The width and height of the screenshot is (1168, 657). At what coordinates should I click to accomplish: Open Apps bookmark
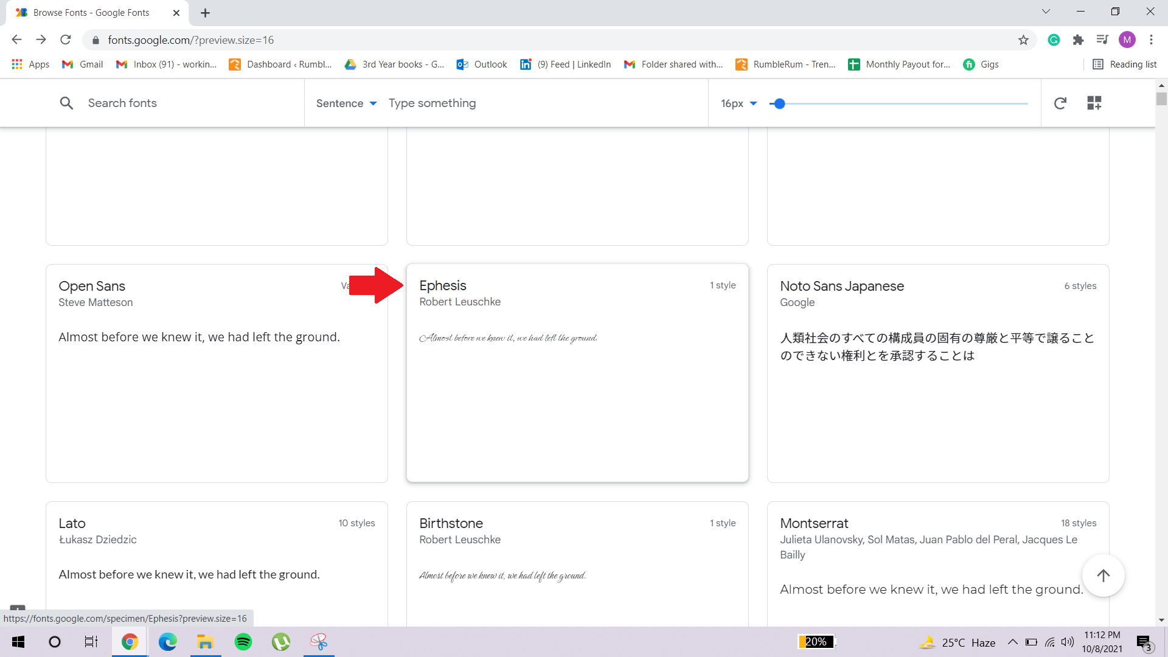[x=30, y=64]
